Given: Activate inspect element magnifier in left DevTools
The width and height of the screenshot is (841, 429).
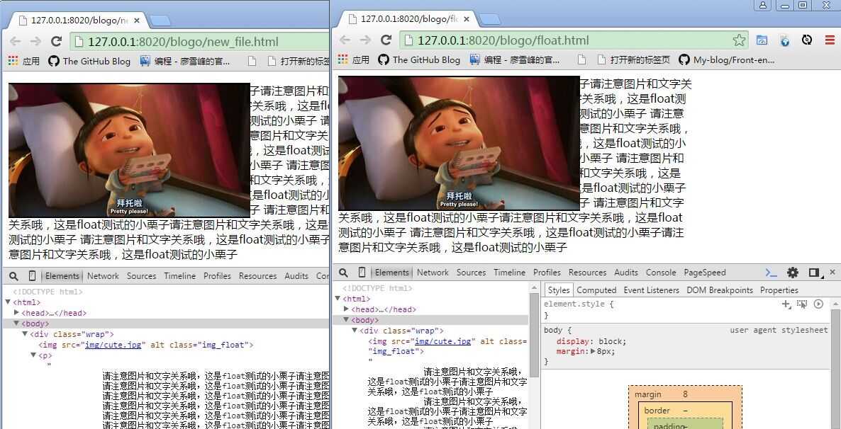Looking at the screenshot, I should click(14, 276).
